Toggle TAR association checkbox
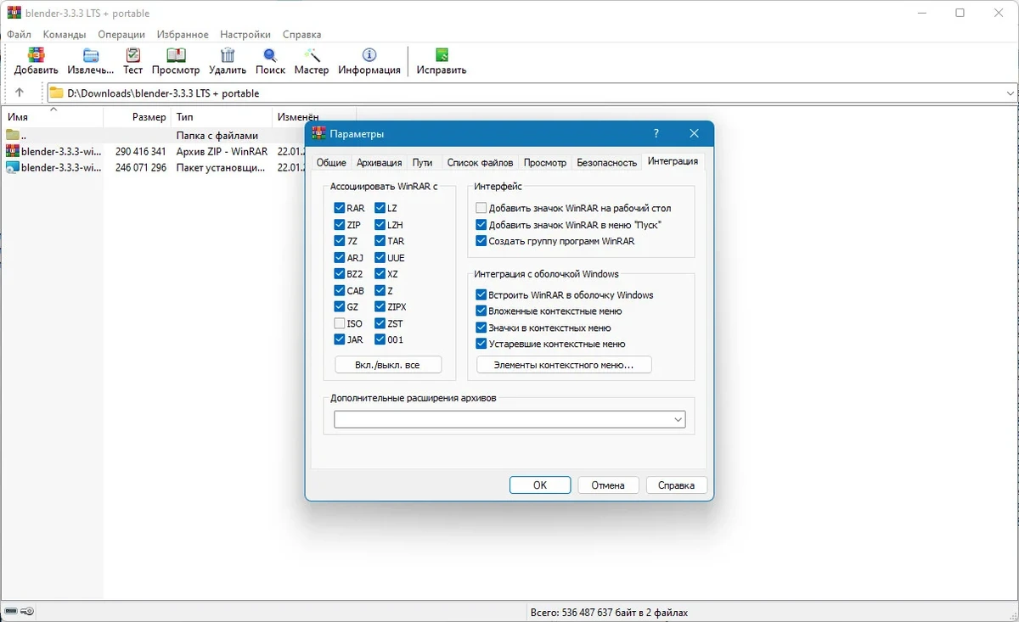This screenshot has width=1019, height=622. tap(380, 241)
